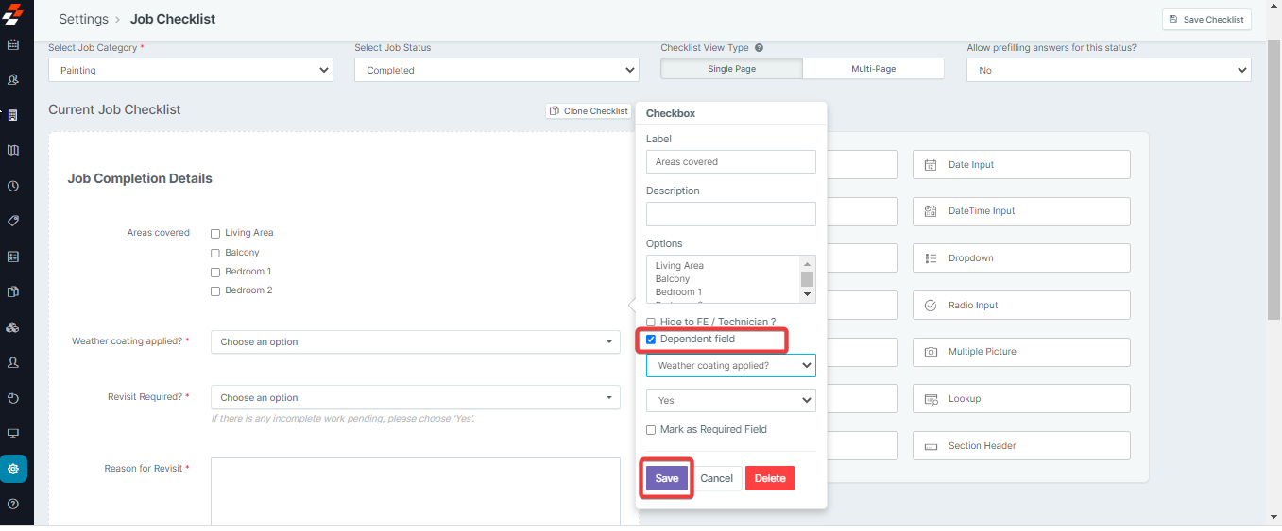Screen dimensions: 1282x531
Task: Open the highlighted settings gear icon in the sidebar
Action: pos(13,469)
